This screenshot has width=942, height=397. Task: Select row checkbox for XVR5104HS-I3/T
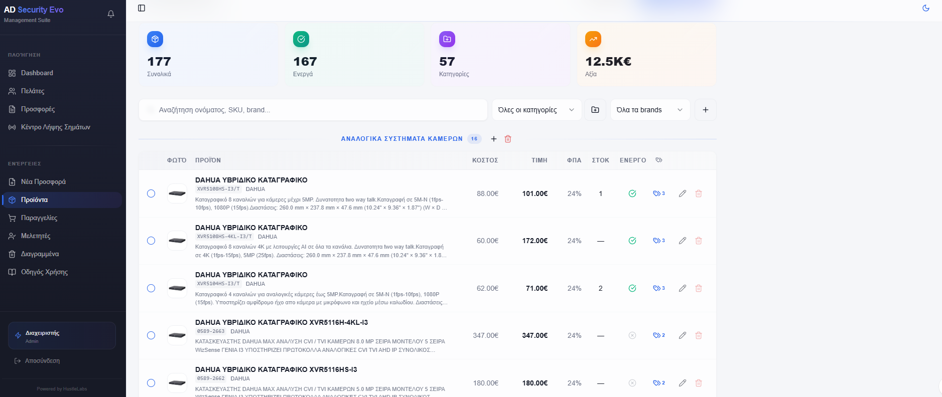coord(151,288)
